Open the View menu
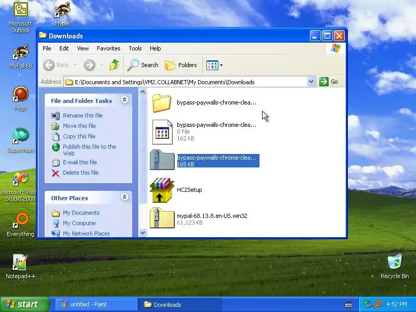 point(83,48)
